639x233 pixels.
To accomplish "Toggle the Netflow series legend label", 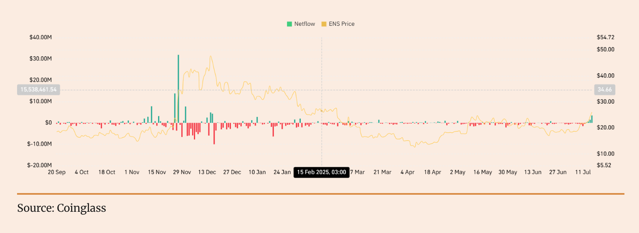I will click(x=305, y=24).
